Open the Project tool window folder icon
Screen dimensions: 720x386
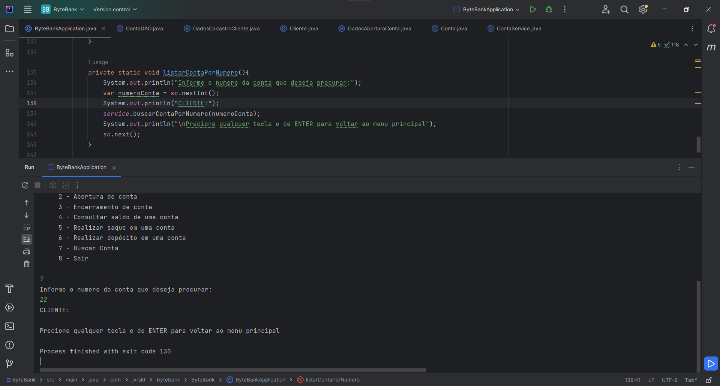click(10, 29)
